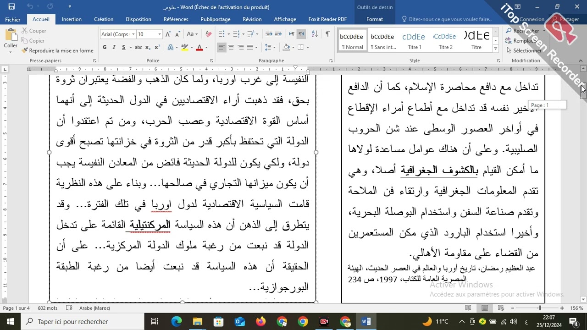Open File Explorer from taskbar

[x=198, y=322]
